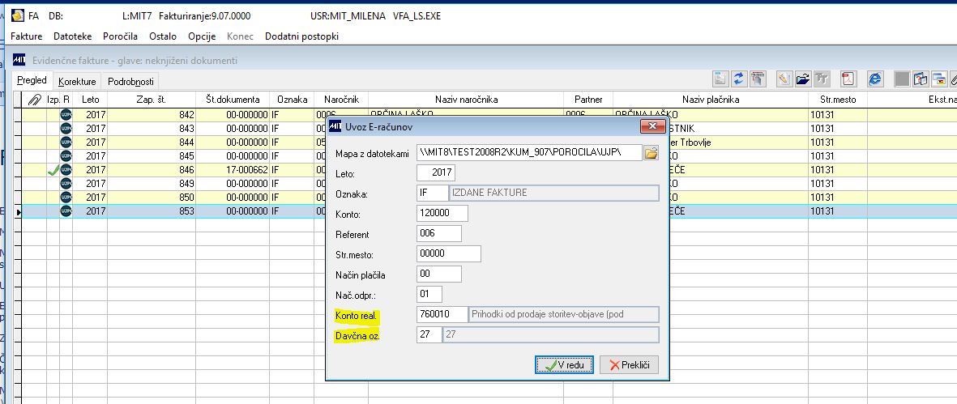Switch to the Podrobnosti tab
This screenshot has height=404, width=957.
pyautogui.click(x=130, y=81)
